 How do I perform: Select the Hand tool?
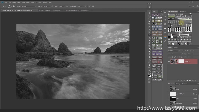(x=149, y=65)
